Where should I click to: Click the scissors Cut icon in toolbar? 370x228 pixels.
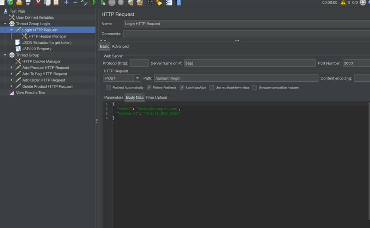38,3
